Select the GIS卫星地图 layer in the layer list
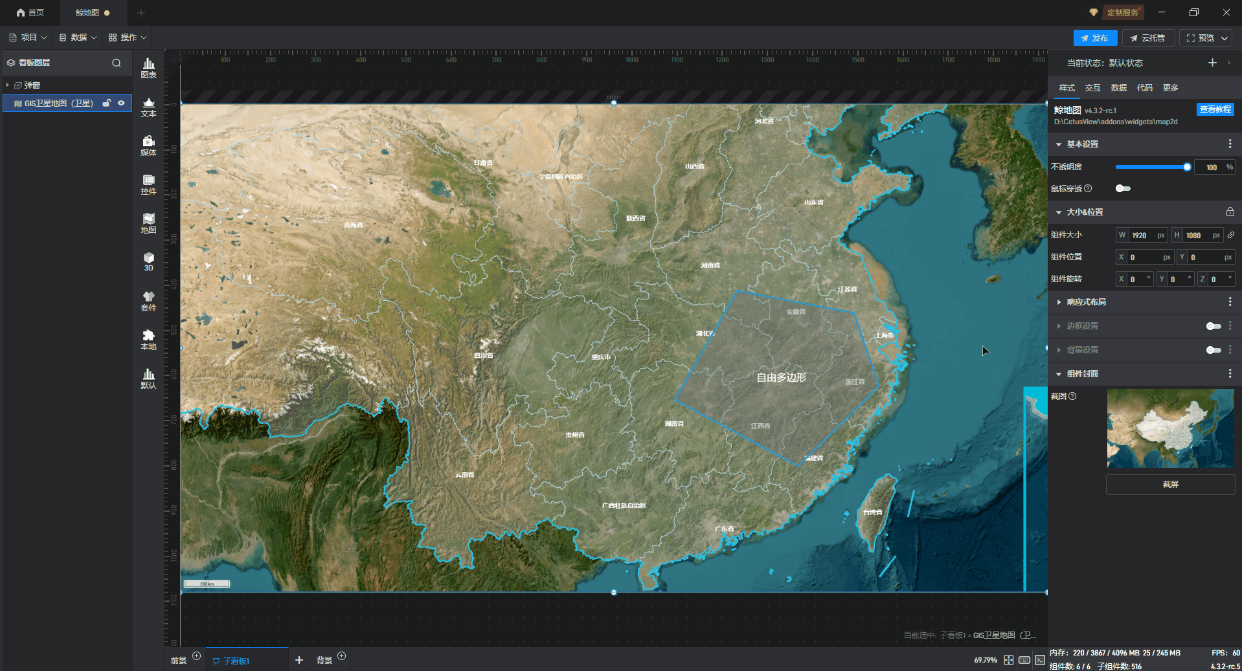1242x671 pixels. [67, 103]
